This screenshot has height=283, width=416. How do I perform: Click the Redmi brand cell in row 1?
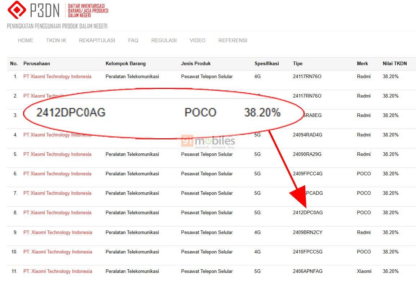pyautogui.click(x=364, y=76)
